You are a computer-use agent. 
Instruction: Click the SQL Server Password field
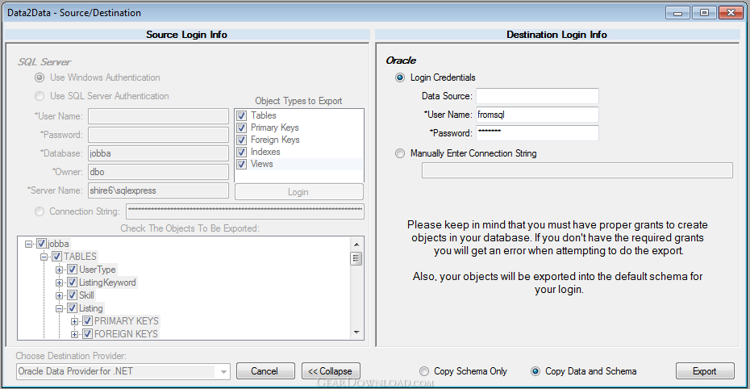pyautogui.click(x=158, y=135)
